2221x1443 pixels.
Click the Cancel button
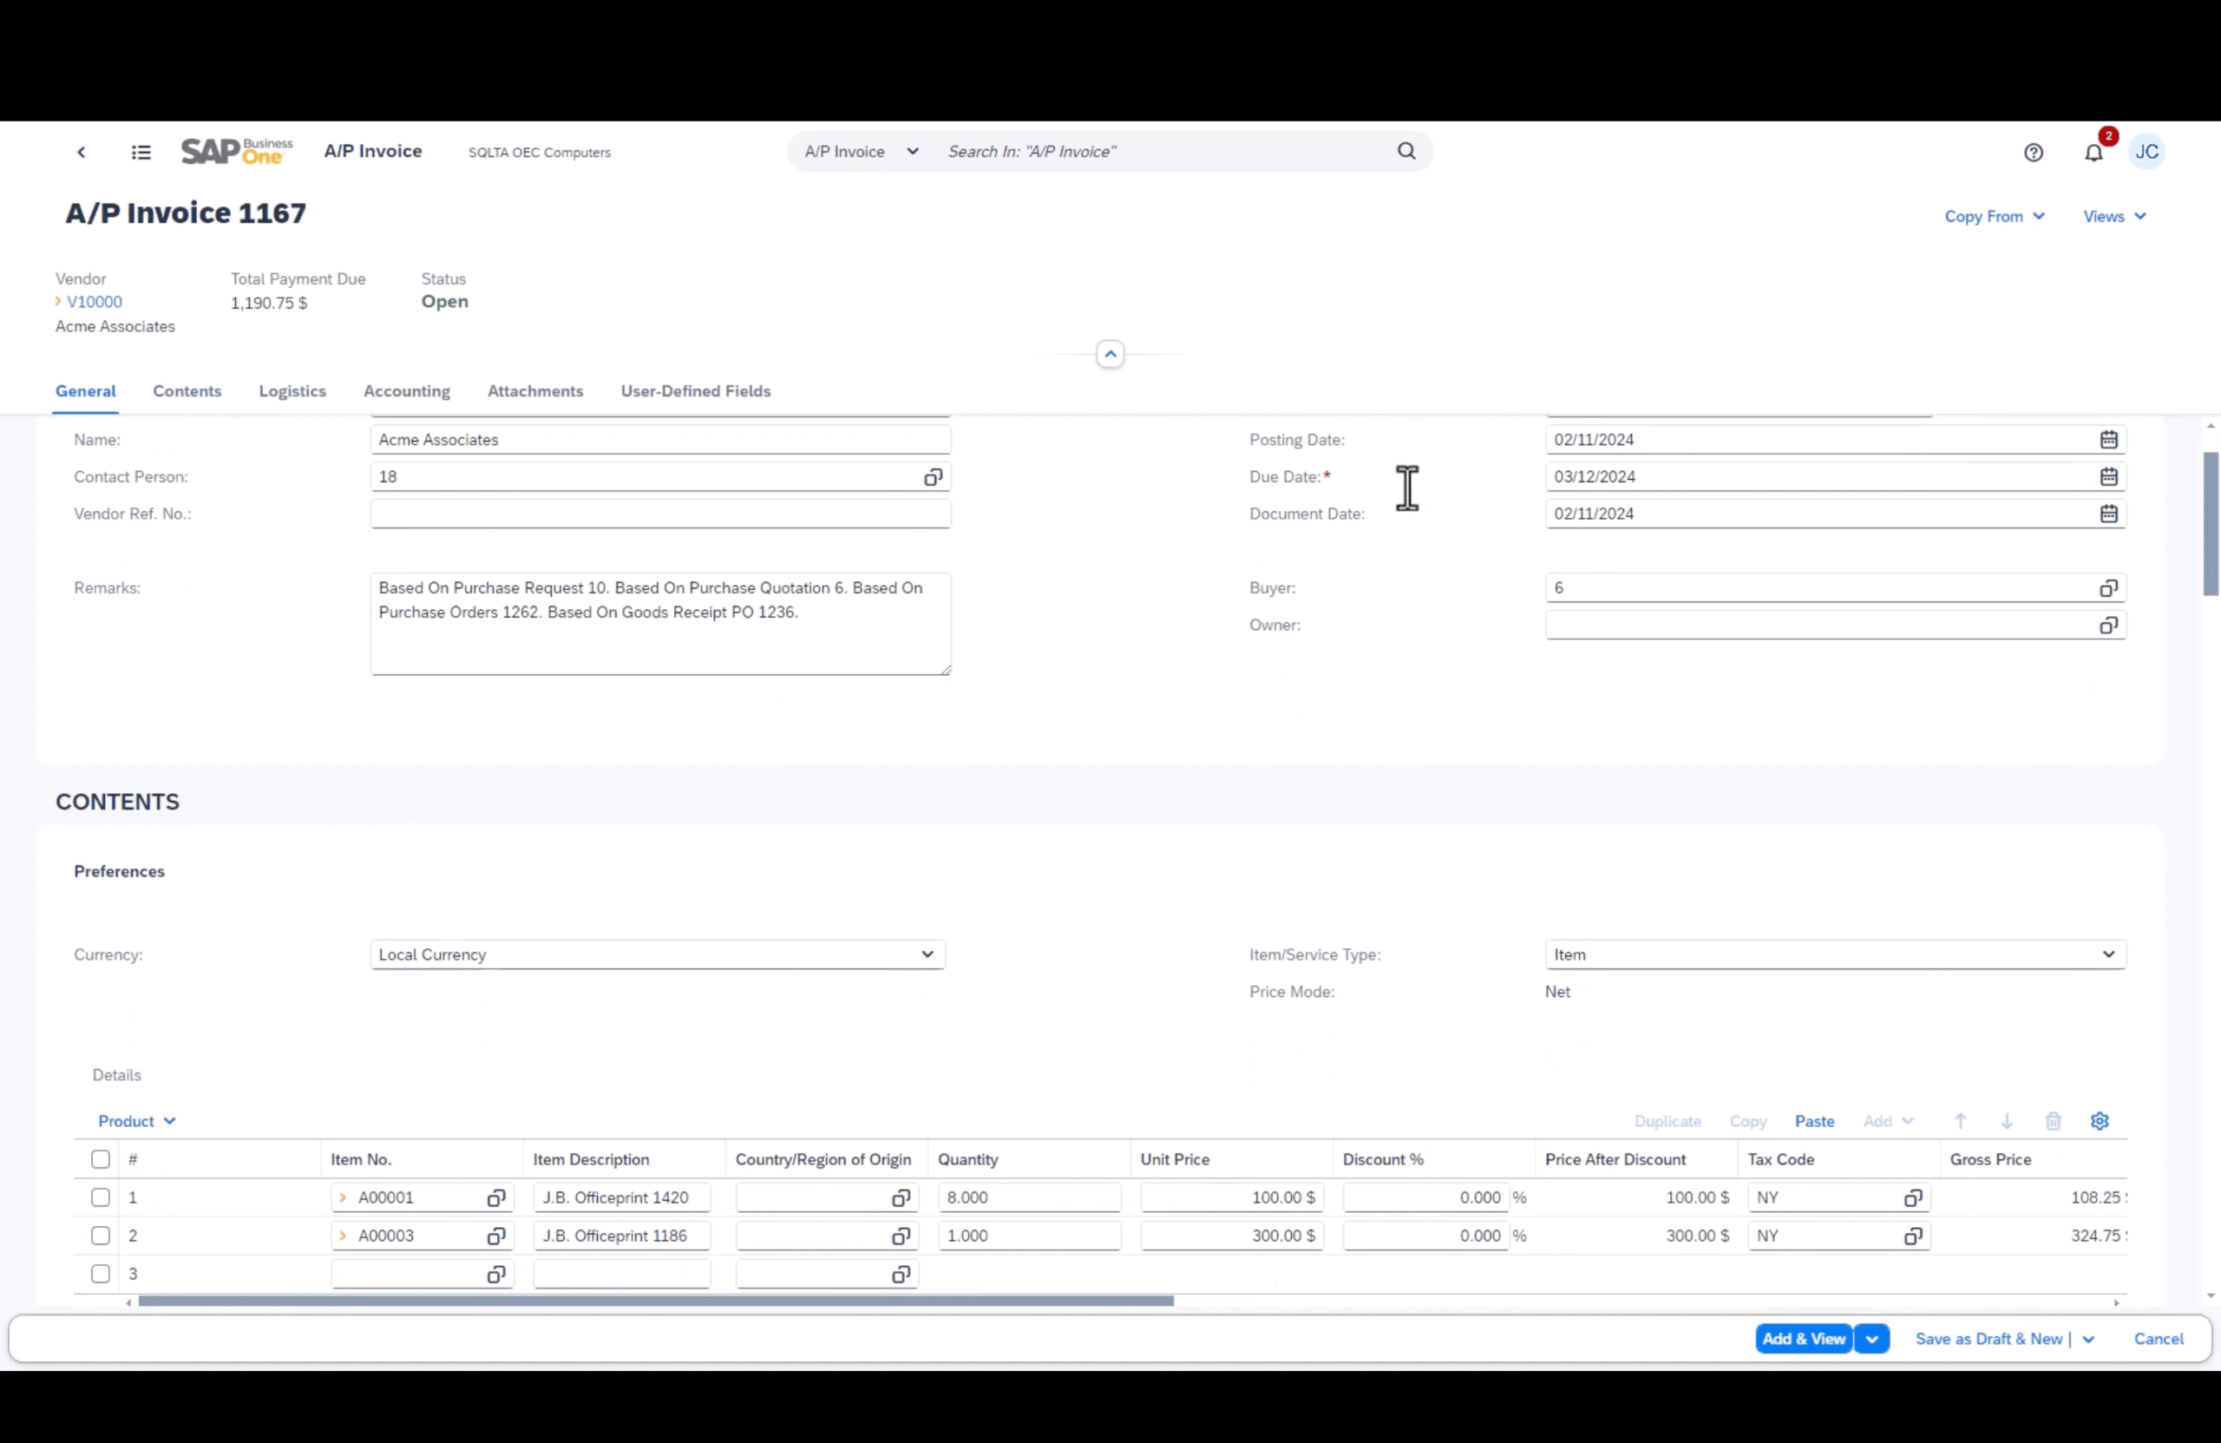tap(2158, 1339)
